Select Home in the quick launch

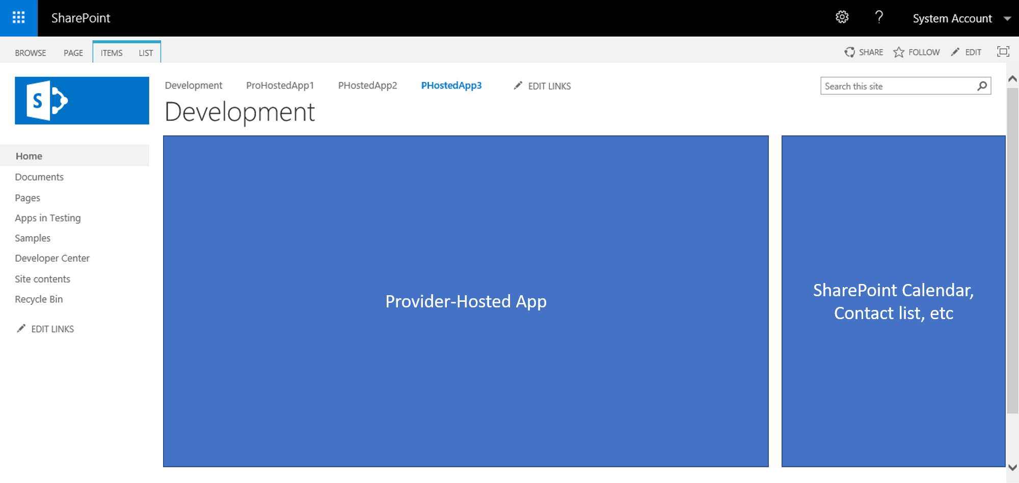point(75,156)
